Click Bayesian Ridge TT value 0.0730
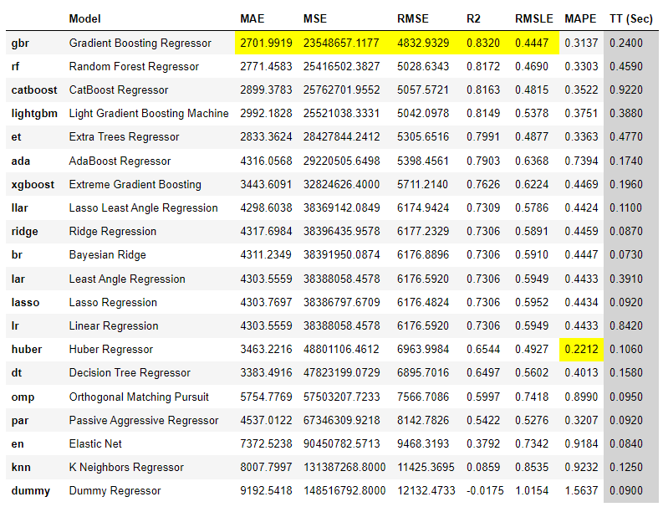663x507 pixels. 625,255
